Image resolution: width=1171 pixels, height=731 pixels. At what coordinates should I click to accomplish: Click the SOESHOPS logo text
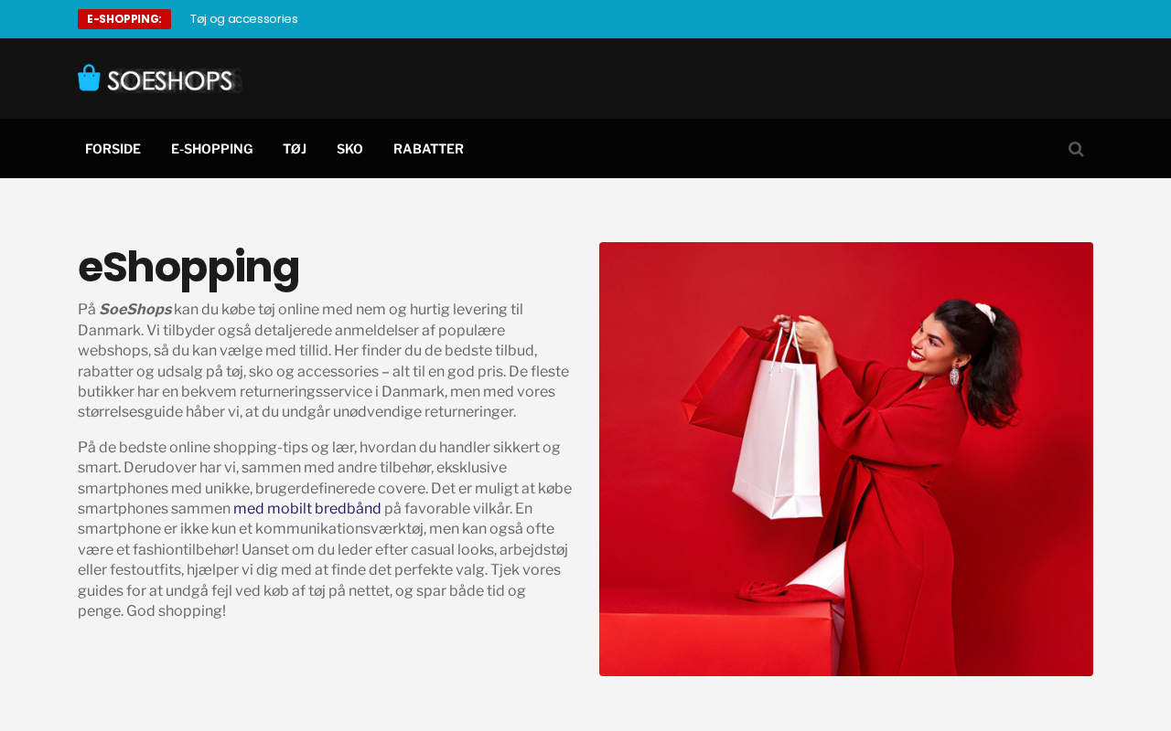coord(173,80)
